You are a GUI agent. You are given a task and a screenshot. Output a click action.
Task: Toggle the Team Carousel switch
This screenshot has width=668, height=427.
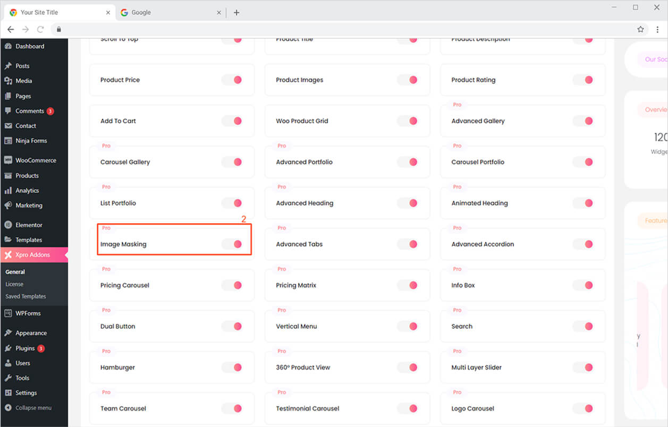(232, 408)
